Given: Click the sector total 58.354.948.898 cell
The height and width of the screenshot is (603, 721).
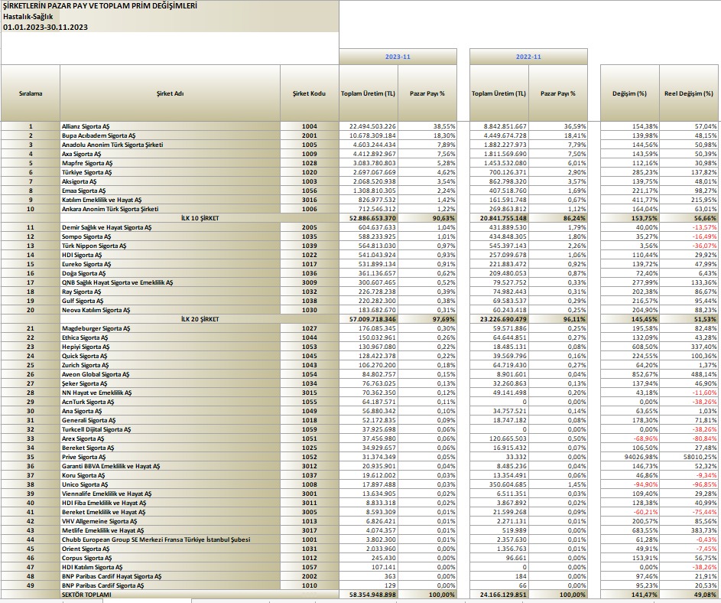Looking at the screenshot, I should coord(369,595).
